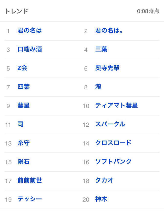The image size is (164, 213).
Task: Open the trend link 君の名は。 ranked second
Action: [109, 31]
